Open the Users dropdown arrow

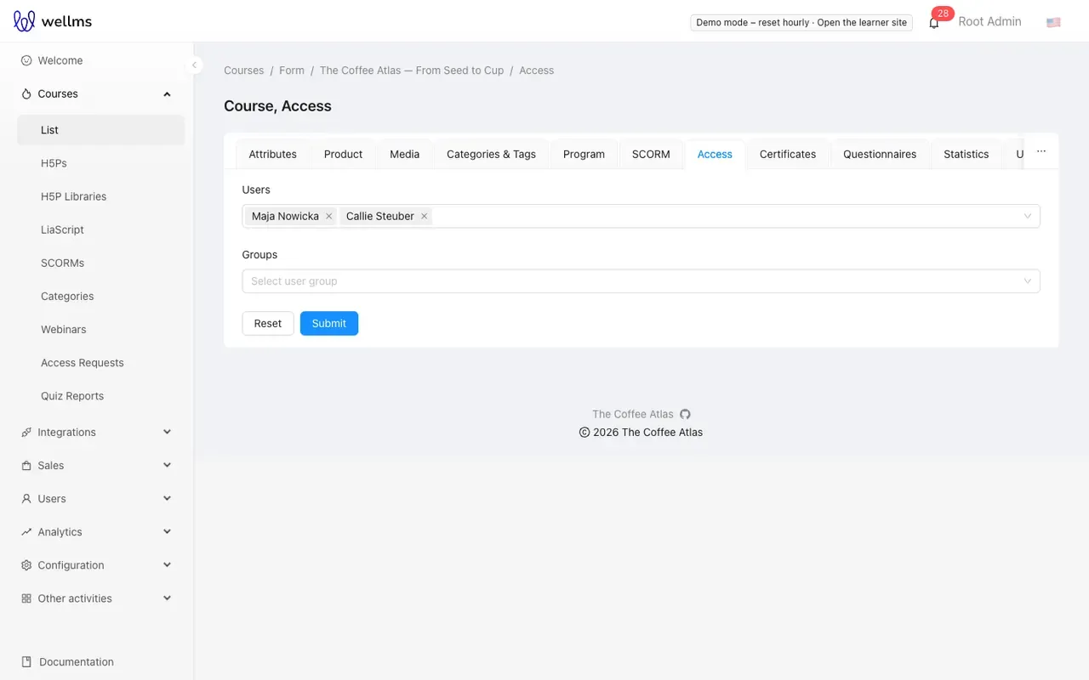pos(1028,216)
